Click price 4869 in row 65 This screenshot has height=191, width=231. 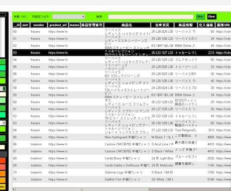coord(210,137)
